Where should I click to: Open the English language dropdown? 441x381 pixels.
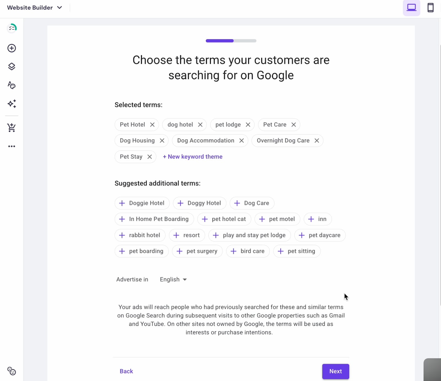tap(173, 279)
